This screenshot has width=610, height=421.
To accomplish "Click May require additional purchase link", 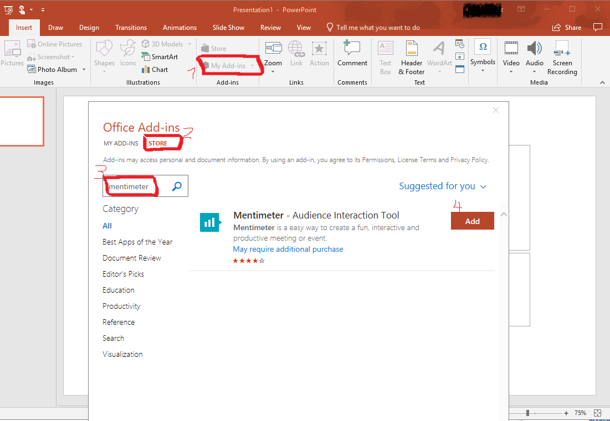I will [288, 249].
